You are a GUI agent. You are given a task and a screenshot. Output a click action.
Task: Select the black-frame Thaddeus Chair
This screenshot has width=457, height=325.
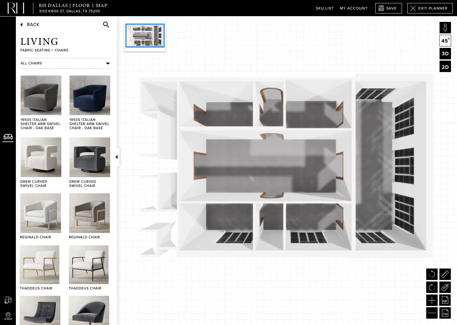(89, 265)
